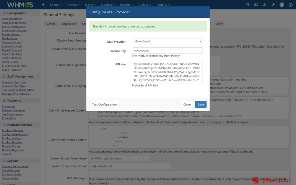The height and width of the screenshot is (185, 296).
Task: Open Two-Factor Authentication settings
Action: [x=18, y=90]
